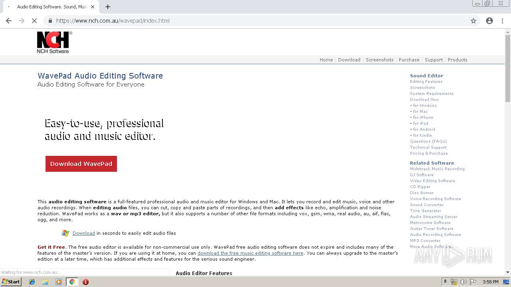Image resolution: width=511 pixels, height=287 pixels.
Task: Open the Windows Start menu
Action: click(11, 282)
